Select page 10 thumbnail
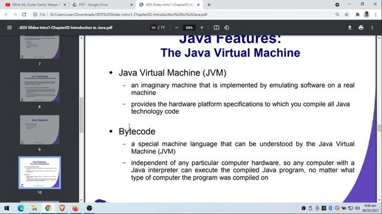Screen dimensions: 382x214 [39, 173]
